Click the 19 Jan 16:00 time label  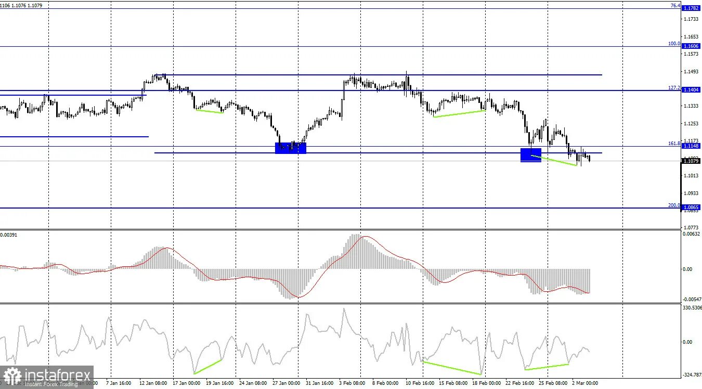click(x=220, y=383)
